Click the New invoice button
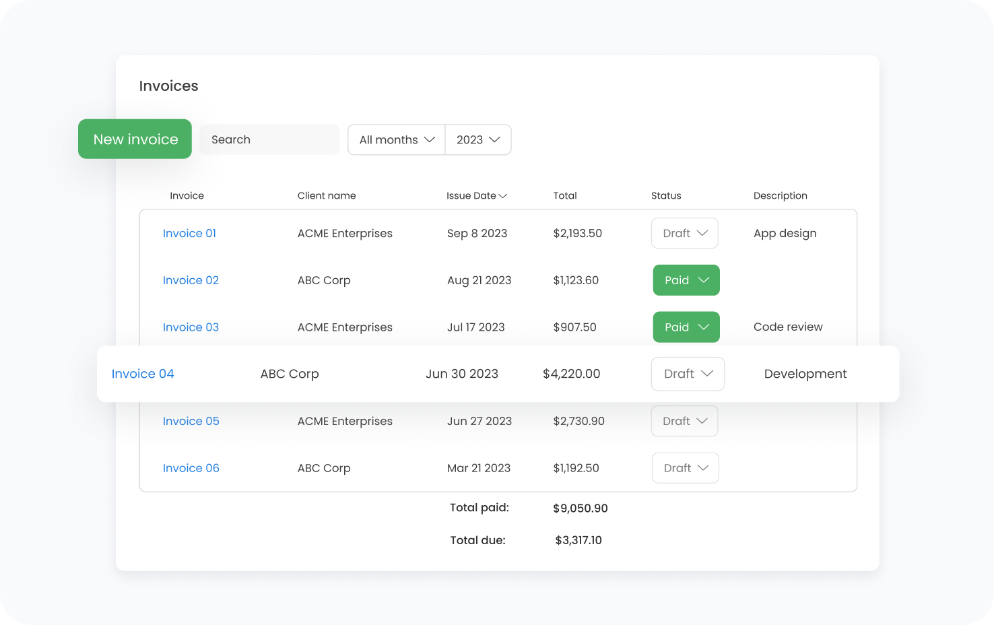The image size is (994, 625). (135, 139)
